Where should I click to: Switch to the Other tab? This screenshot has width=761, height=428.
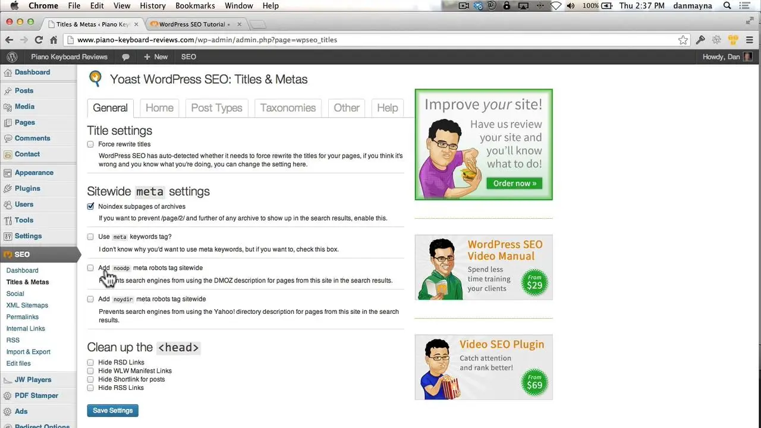coord(347,108)
